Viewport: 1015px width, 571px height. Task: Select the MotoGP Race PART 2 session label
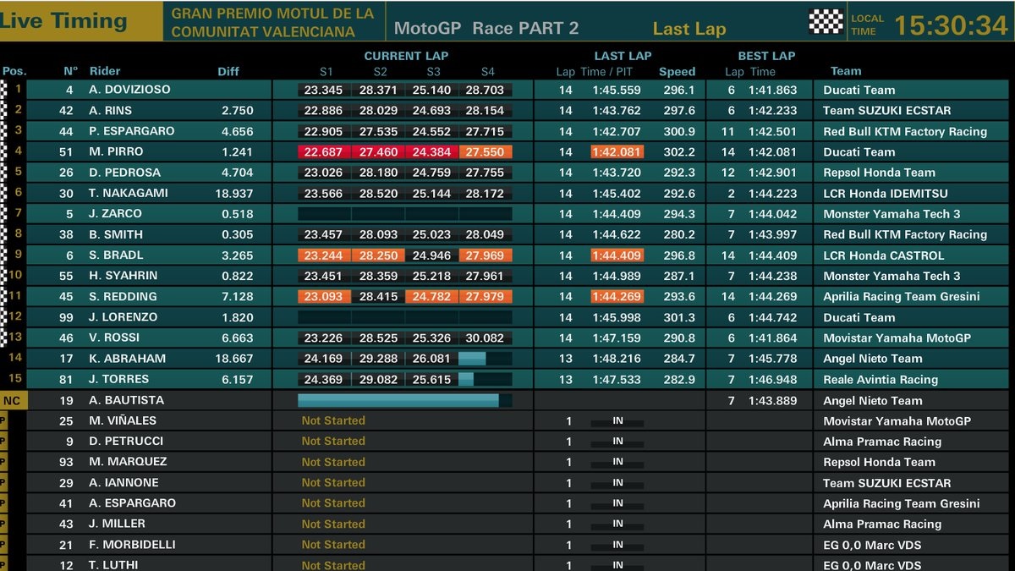tap(486, 28)
